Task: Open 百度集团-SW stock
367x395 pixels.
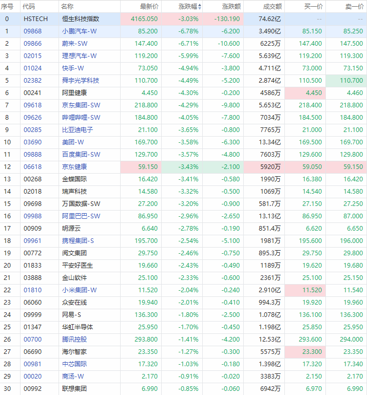Action: pyautogui.click(x=81, y=155)
